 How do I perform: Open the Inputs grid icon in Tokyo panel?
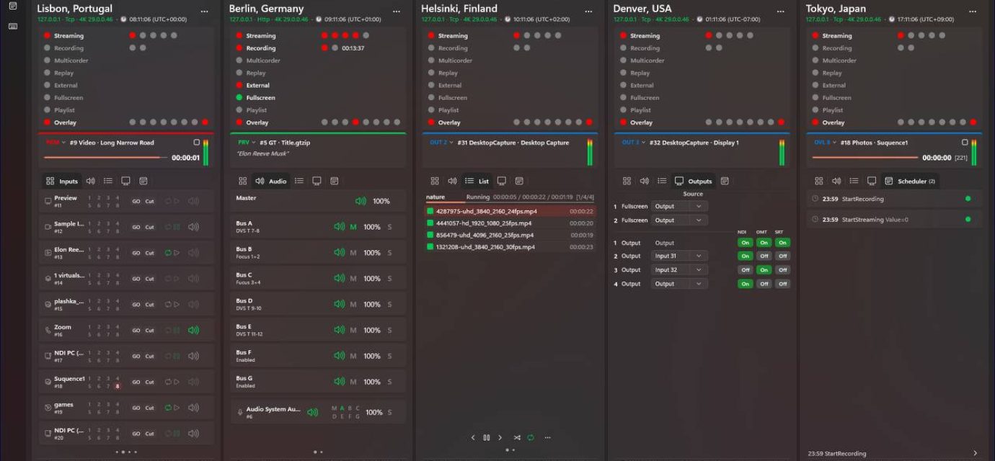click(x=818, y=182)
